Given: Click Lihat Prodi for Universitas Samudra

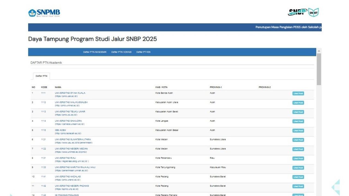Looking at the screenshot, I should tap(298, 121).
